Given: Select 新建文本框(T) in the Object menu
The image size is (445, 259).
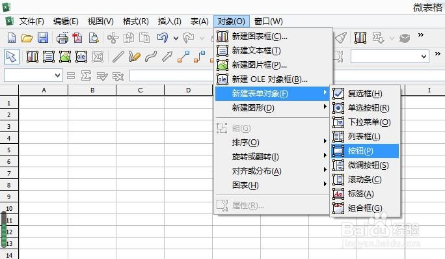Looking at the screenshot, I should coord(274,51).
